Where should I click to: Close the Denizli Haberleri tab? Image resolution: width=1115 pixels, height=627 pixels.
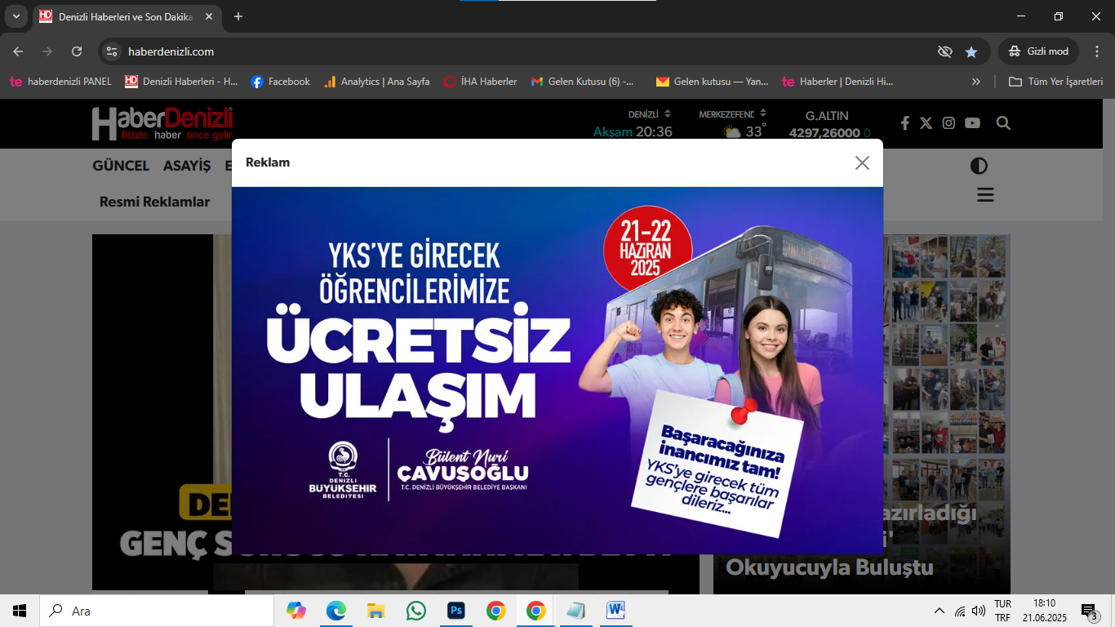tap(207, 16)
